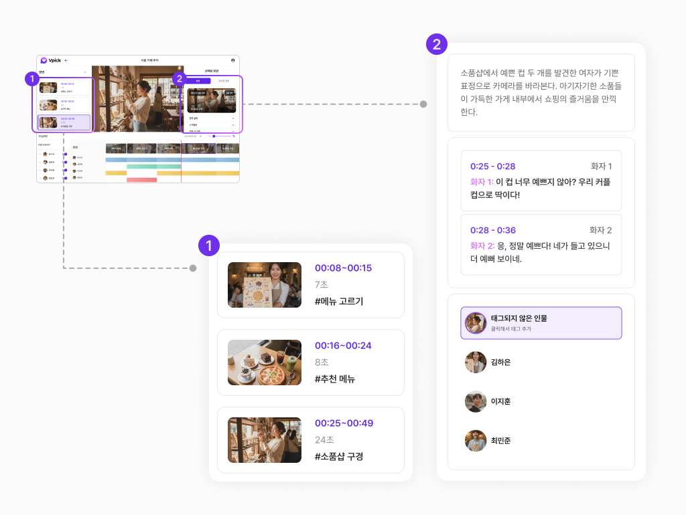Open the timeline timecode dropdown
This screenshot has height=515, width=686.
[201, 136]
